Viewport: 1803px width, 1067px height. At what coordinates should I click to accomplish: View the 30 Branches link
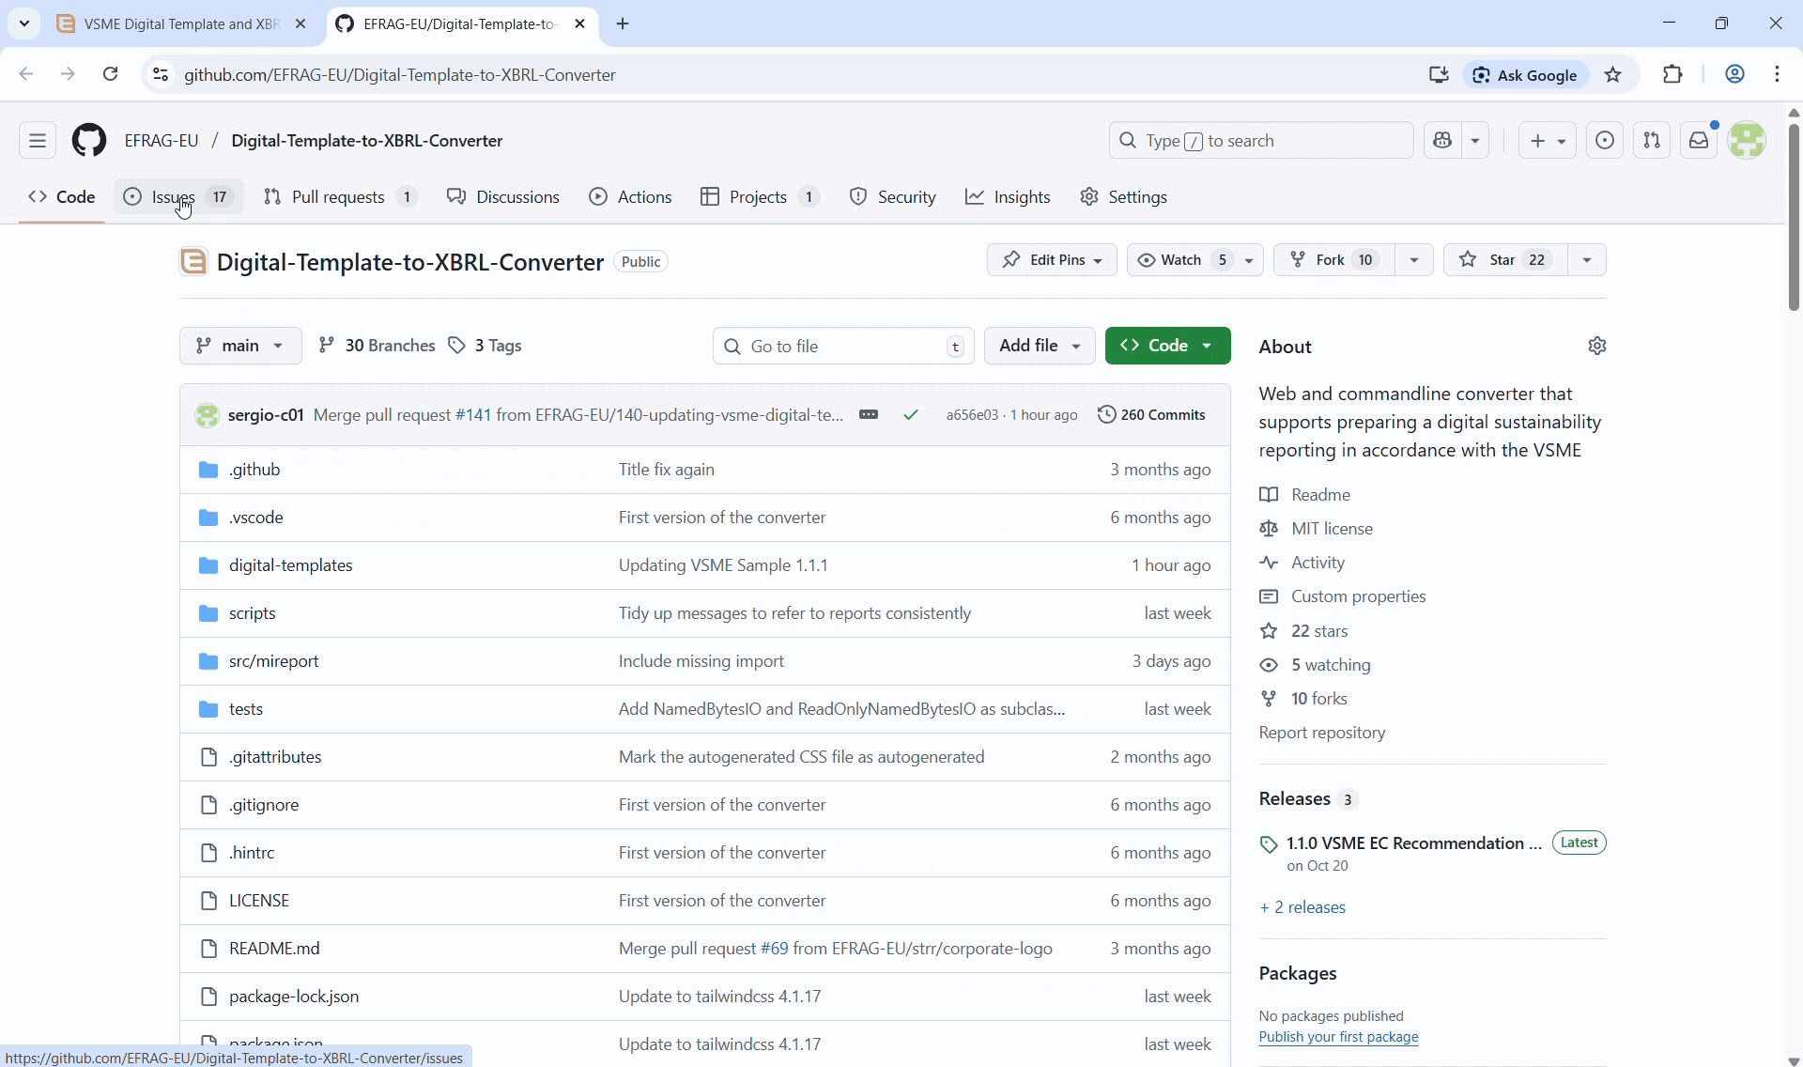[377, 347]
